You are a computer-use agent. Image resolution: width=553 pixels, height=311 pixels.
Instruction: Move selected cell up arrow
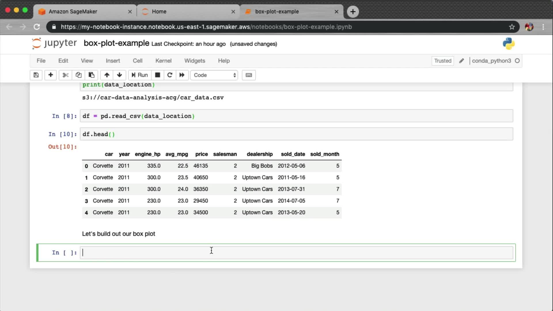point(107,75)
